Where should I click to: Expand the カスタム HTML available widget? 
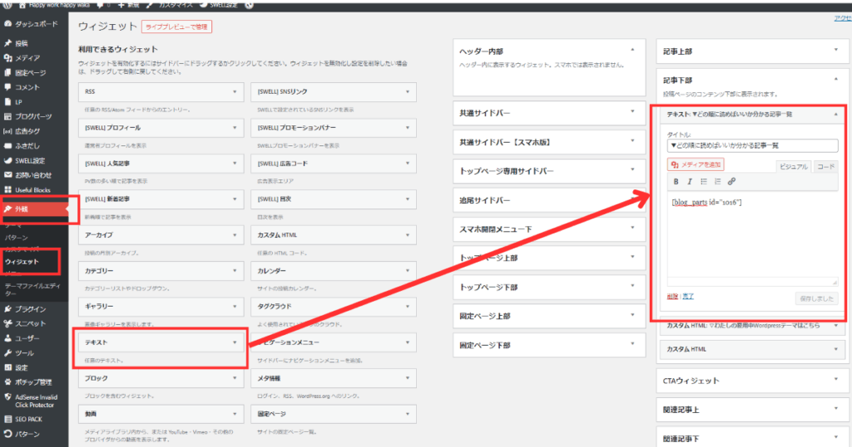(408, 234)
